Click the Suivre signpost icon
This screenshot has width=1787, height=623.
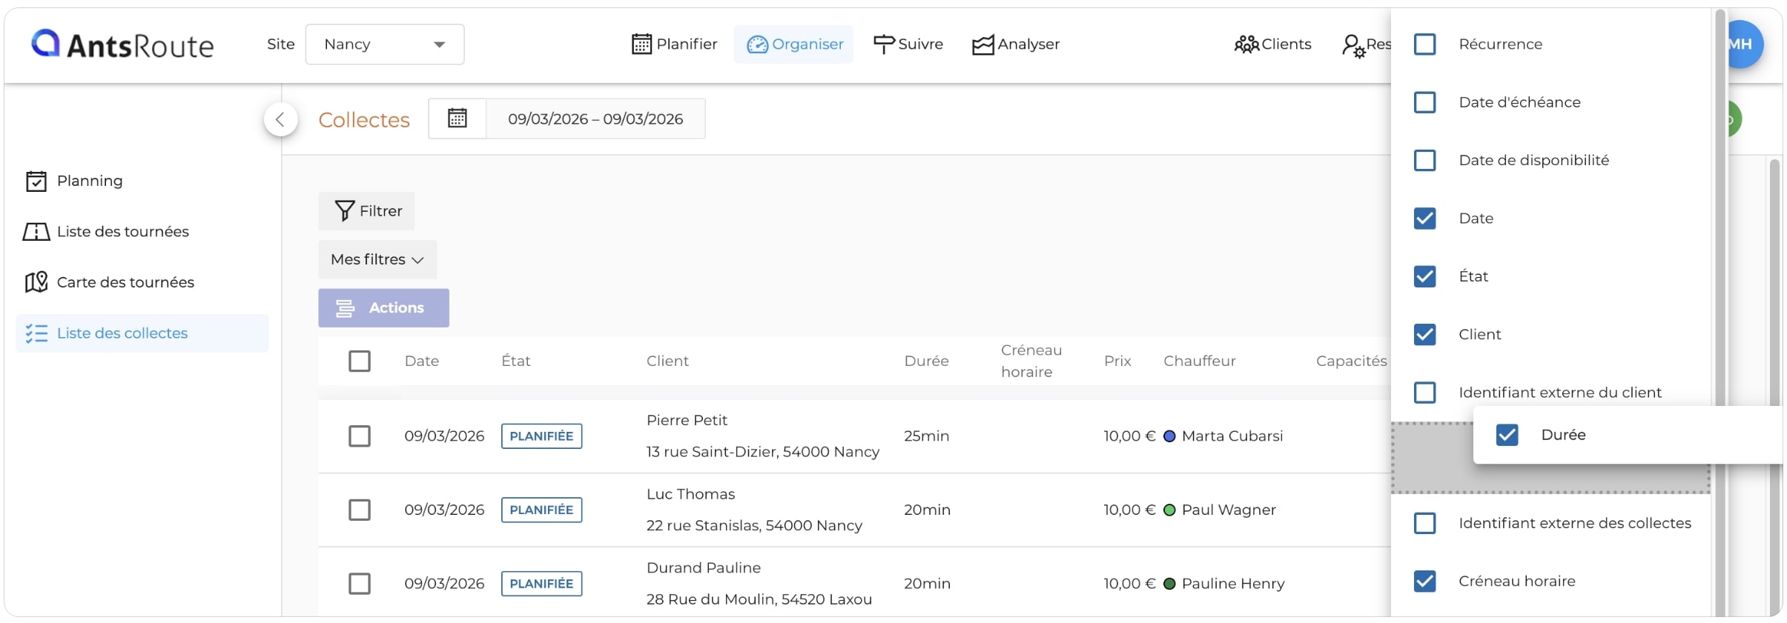pos(884,44)
